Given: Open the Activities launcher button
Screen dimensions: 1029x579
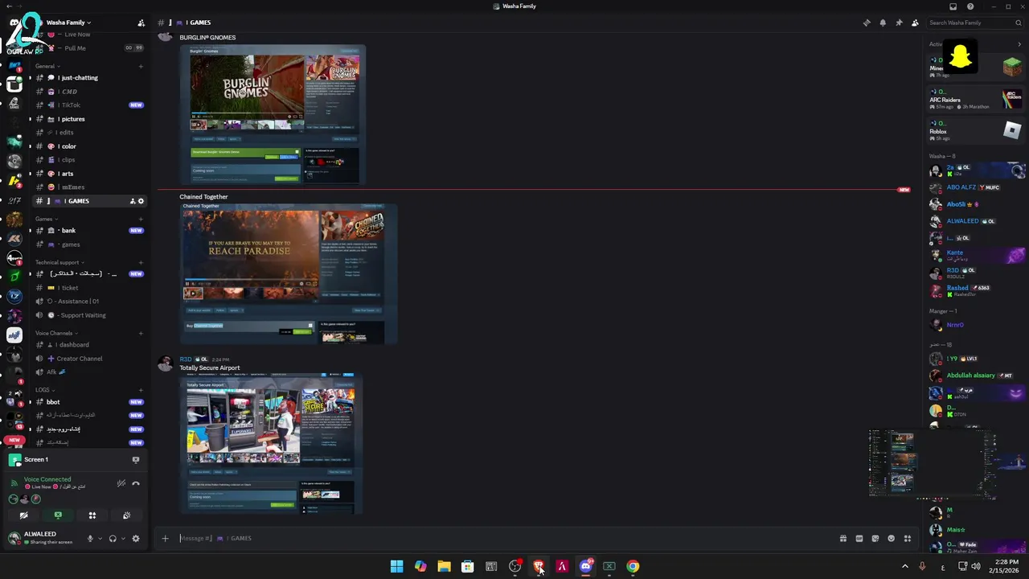Looking at the screenshot, I should click(92, 515).
